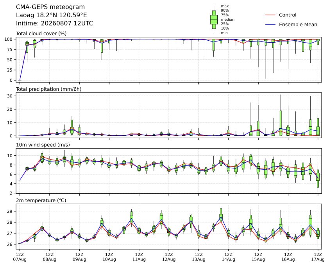Screen dimensions: 329x266
Task: Click the '08Aug' x-axis date label
Action: (50, 259)
